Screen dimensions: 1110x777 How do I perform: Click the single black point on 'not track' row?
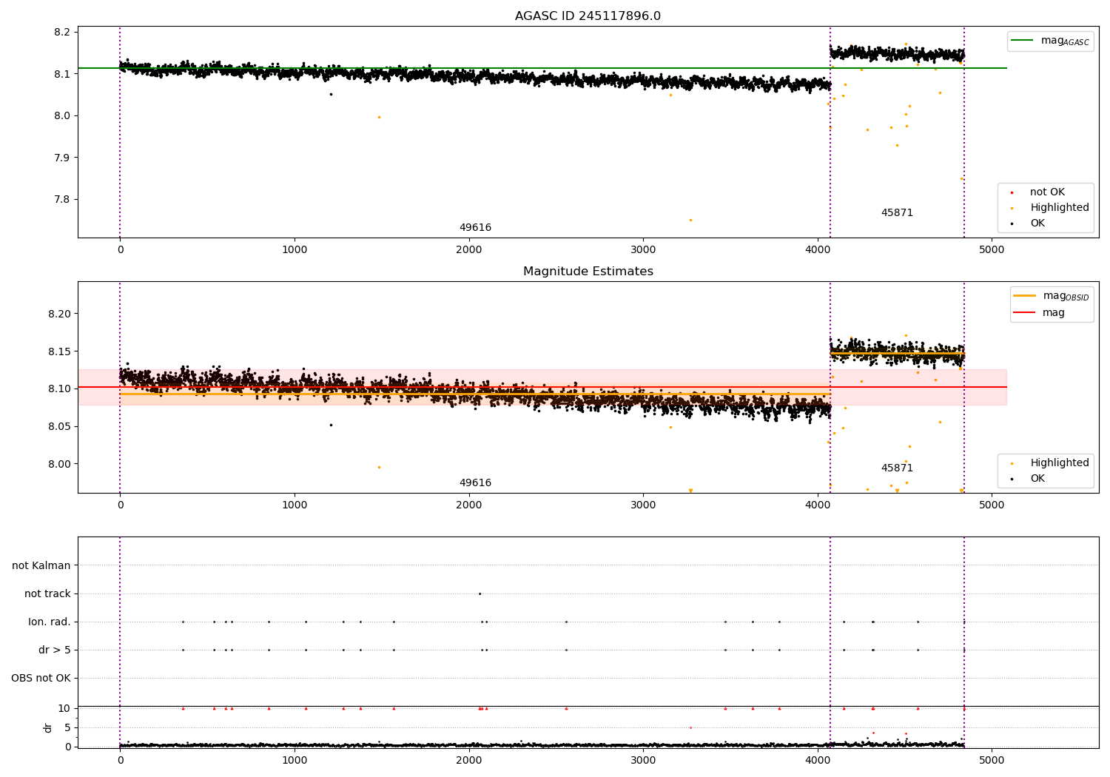(480, 593)
